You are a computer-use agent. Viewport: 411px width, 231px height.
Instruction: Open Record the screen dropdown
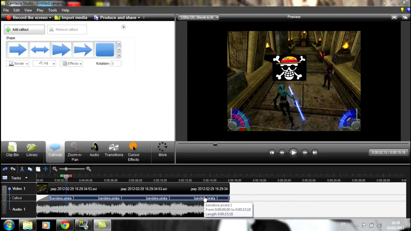[50, 18]
